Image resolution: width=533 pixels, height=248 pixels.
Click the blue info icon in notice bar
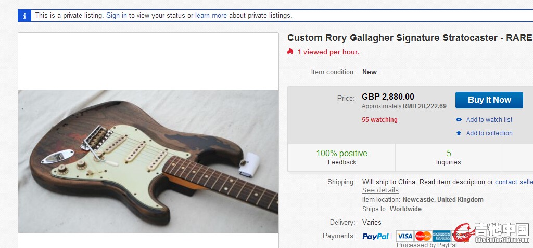point(24,16)
